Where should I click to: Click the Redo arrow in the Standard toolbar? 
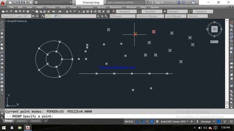(60, 11)
